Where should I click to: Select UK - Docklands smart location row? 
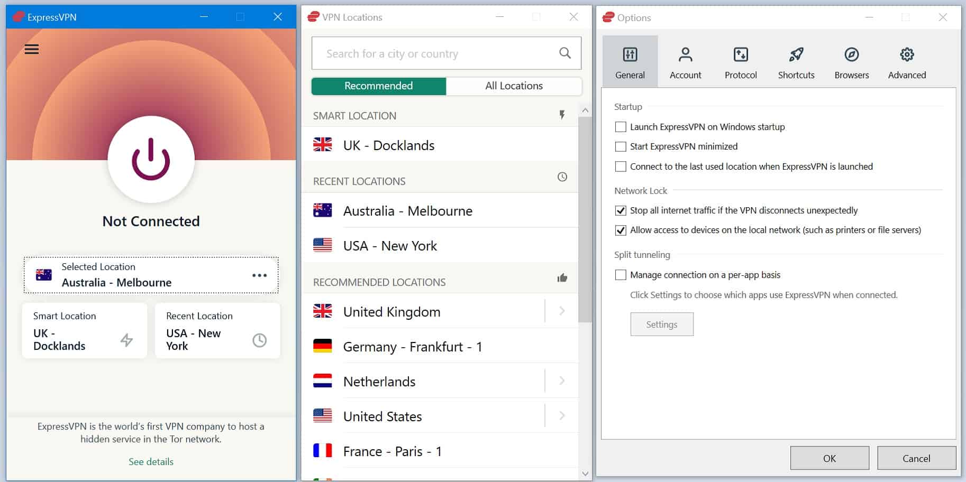[x=440, y=144]
